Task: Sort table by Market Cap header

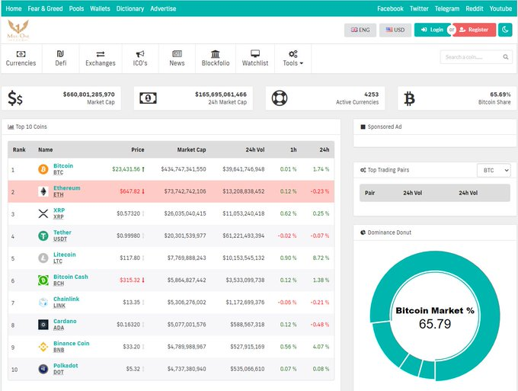Action: pos(191,149)
